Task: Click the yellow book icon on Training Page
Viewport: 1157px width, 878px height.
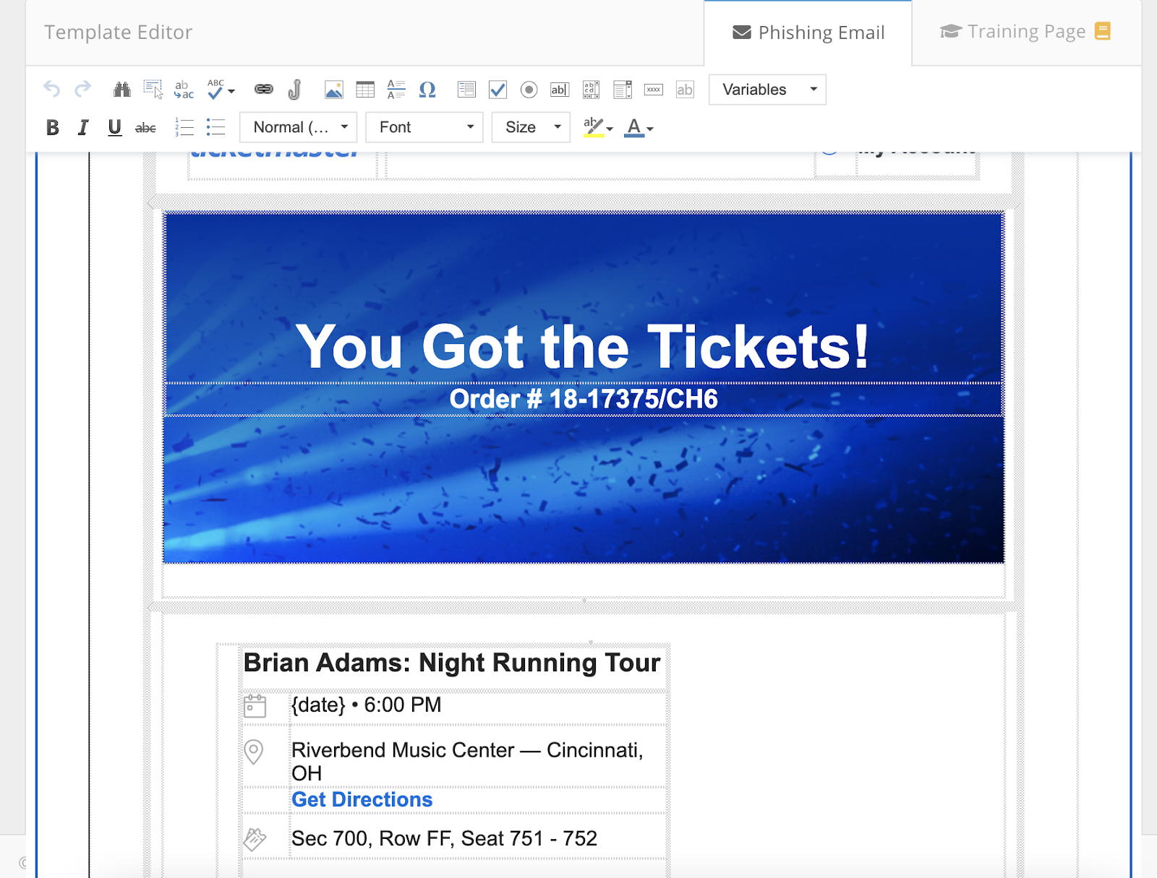Action: pyautogui.click(x=1103, y=31)
